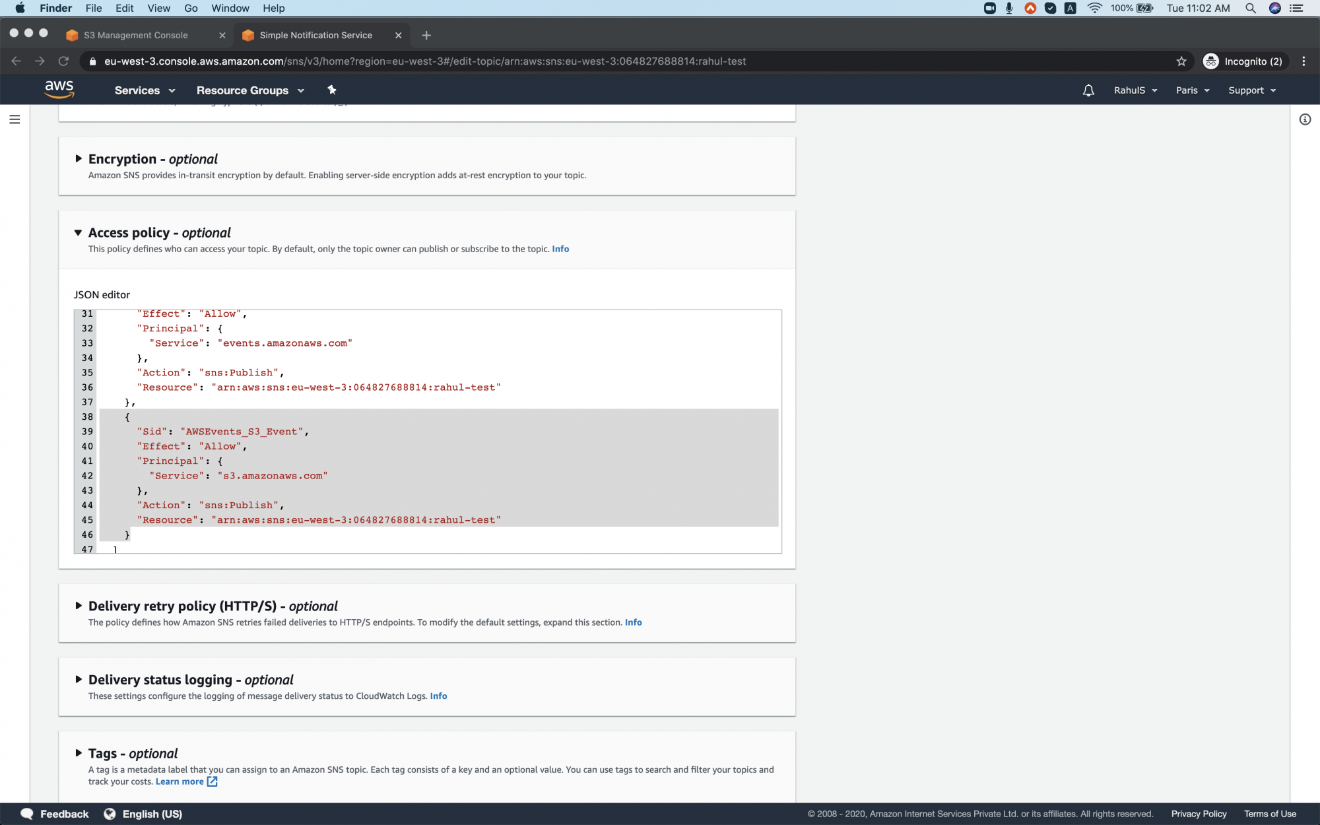This screenshot has height=825, width=1320.
Task: Expand the Encryption optional section
Action: click(x=79, y=158)
